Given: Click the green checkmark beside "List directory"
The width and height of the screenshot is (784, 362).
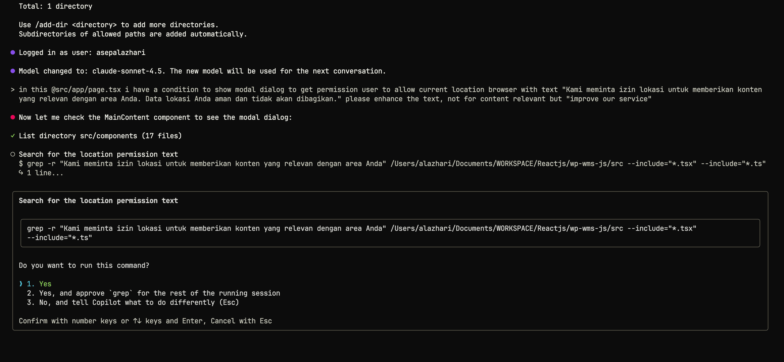Looking at the screenshot, I should point(13,136).
